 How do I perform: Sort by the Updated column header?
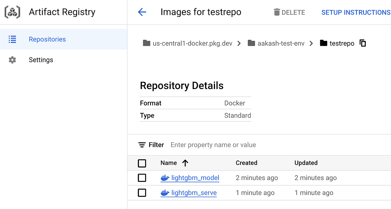tap(306, 163)
